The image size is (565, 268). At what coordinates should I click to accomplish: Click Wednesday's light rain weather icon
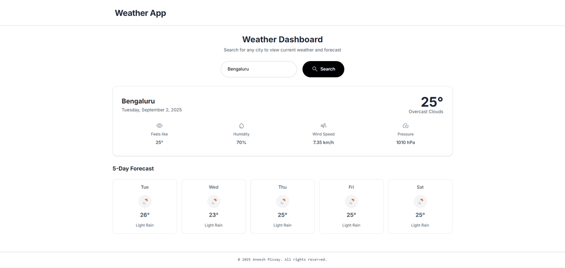click(x=214, y=202)
